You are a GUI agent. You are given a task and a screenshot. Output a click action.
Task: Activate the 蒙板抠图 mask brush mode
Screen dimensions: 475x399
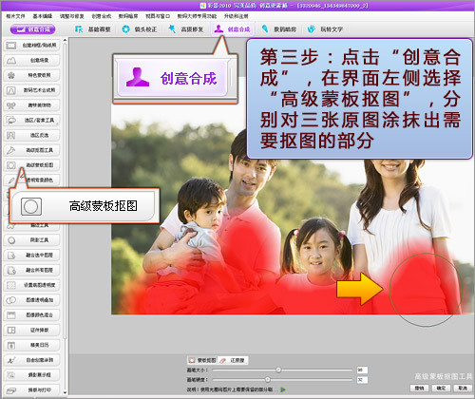click(x=202, y=360)
